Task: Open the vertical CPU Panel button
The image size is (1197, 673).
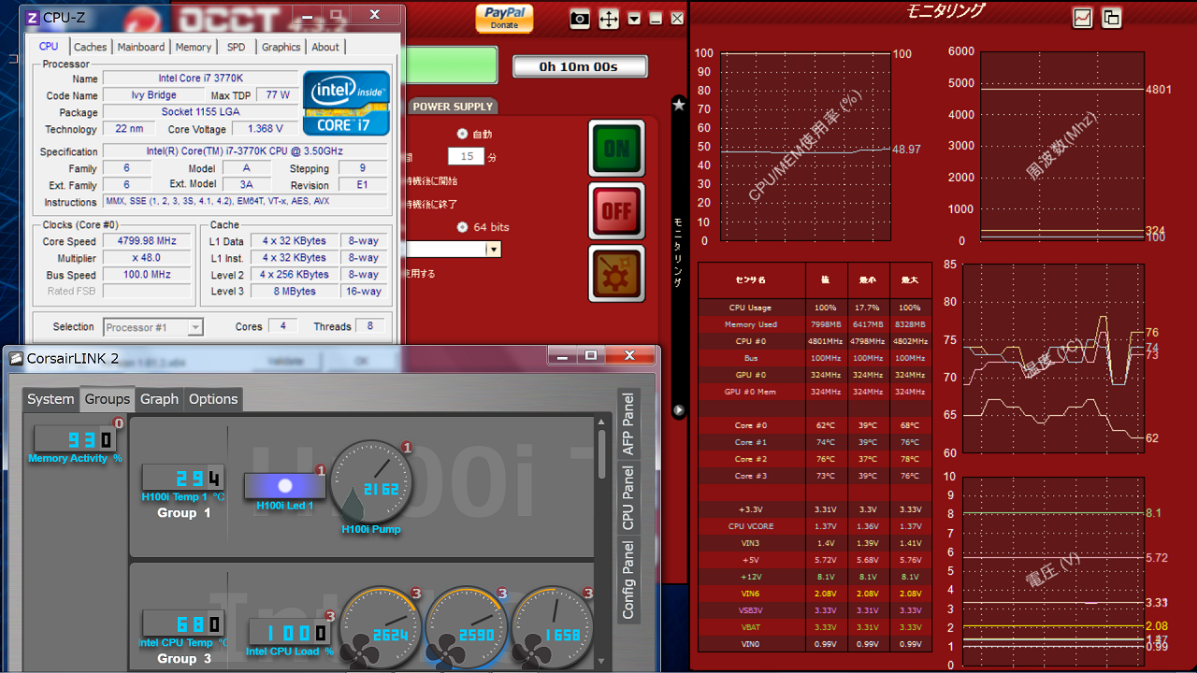Action: (628, 497)
